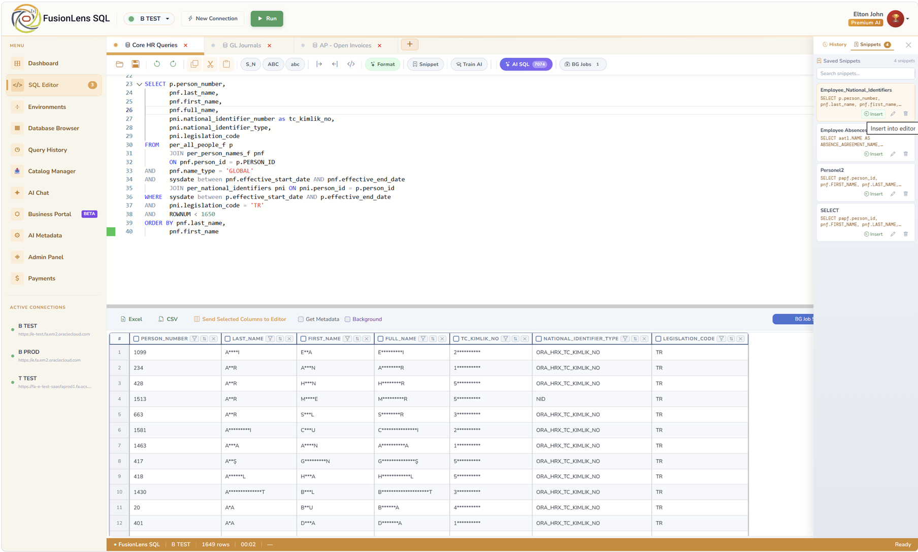Enable the Background checkbox
Image resolution: width=918 pixels, height=552 pixels.
click(x=347, y=320)
